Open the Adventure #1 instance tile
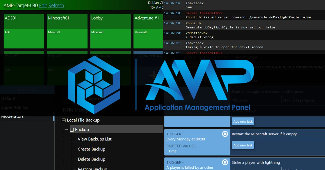Screen dimensions: 325x170 coord(148,31)
